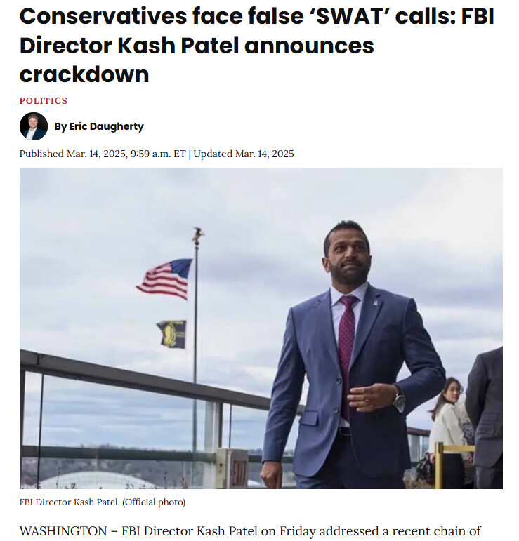Click the author's profile avatar photo
Image resolution: width=519 pixels, height=541 pixels.
pos(33,126)
